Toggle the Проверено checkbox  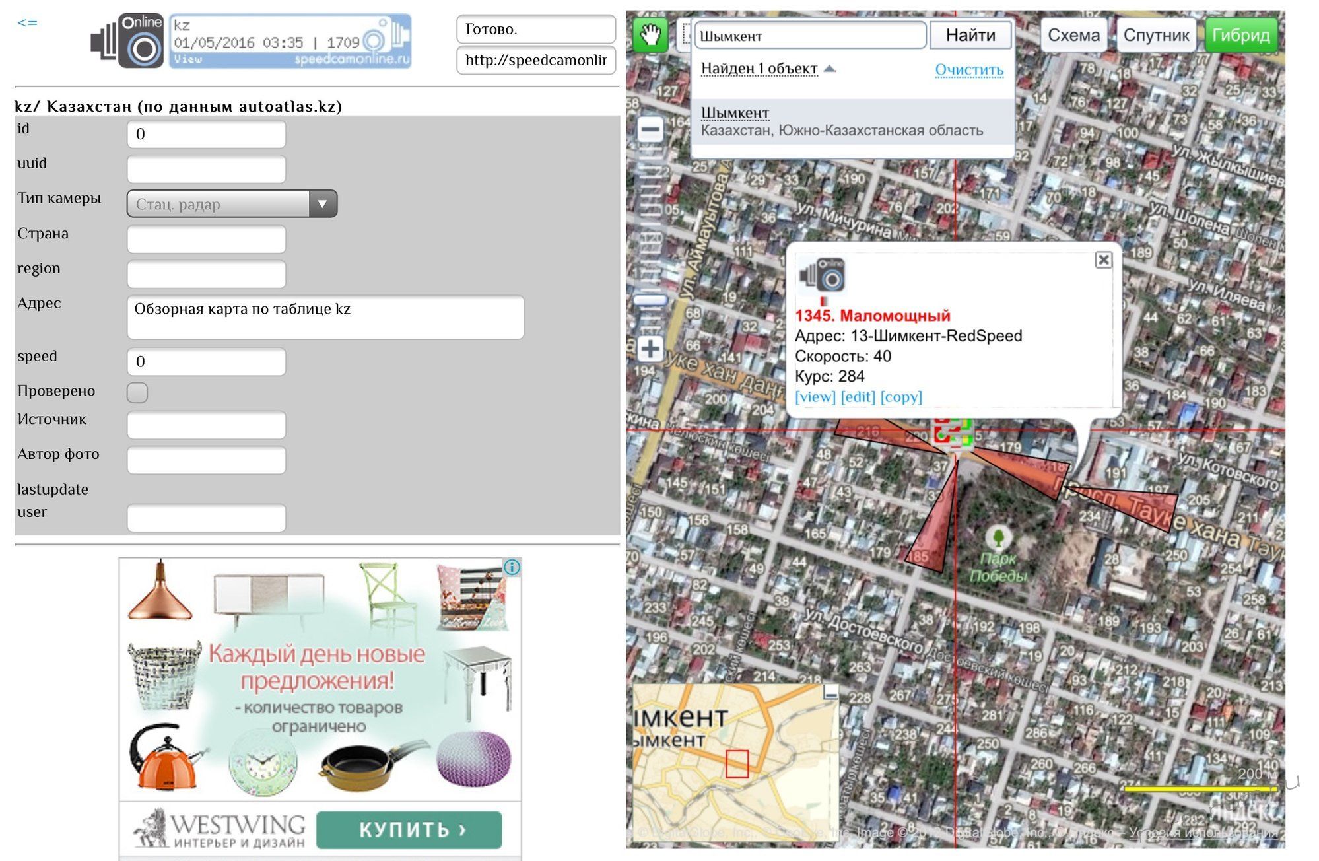click(137, 392)
